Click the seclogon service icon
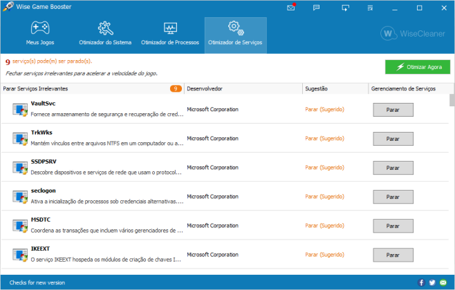This screenshot has height=290, width=455. (20, 197)
